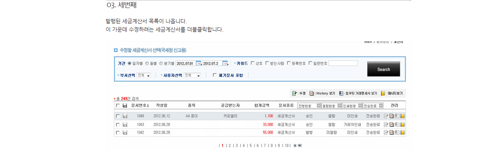Open History view icon for document 1043
Viewport: 478px width, 168px height.
tap(392, 124)
